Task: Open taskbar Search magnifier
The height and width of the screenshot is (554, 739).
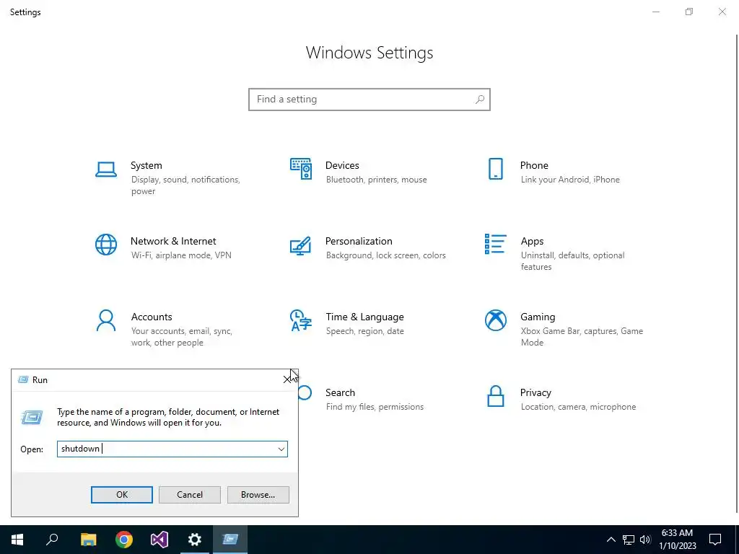Action: coord(53,540)
